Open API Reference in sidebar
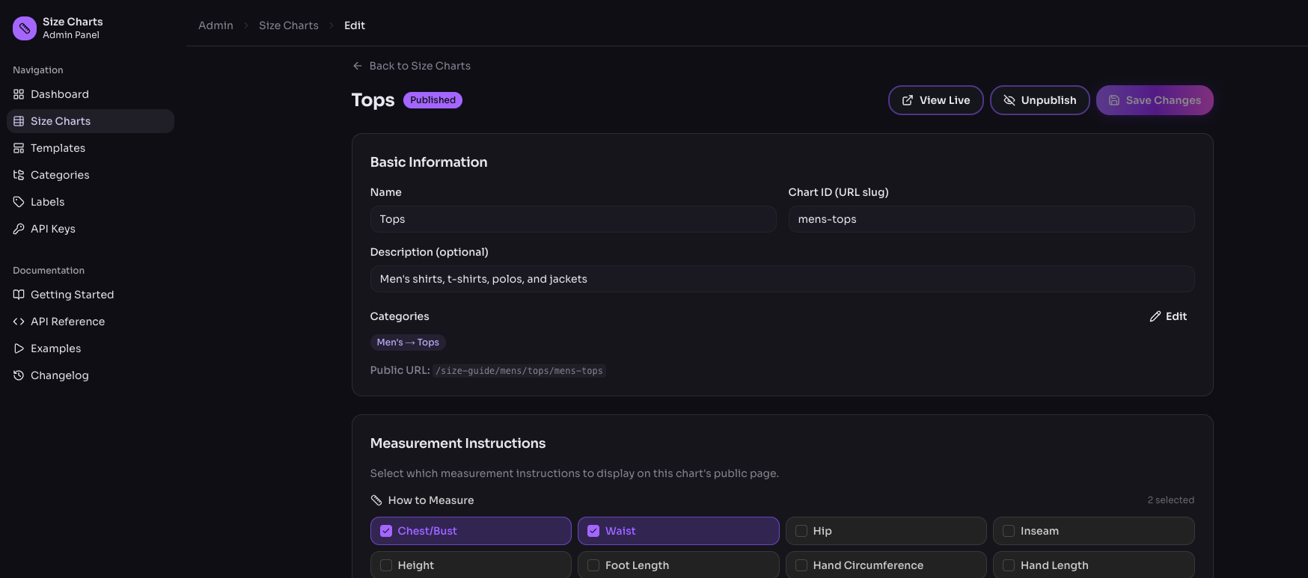The width and height of the screenshot is (1308, 578). tap(67, 322)
